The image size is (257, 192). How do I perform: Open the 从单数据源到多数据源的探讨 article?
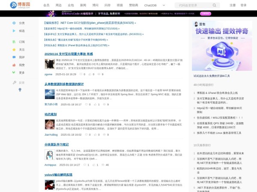(64, 84)
